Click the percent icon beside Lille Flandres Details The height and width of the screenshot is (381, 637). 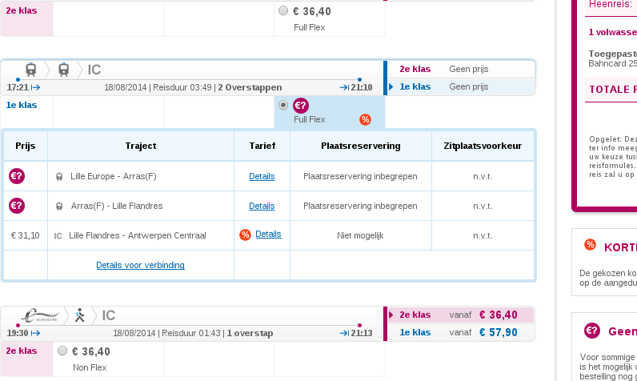pyautogui.click(x=245, y=235)
